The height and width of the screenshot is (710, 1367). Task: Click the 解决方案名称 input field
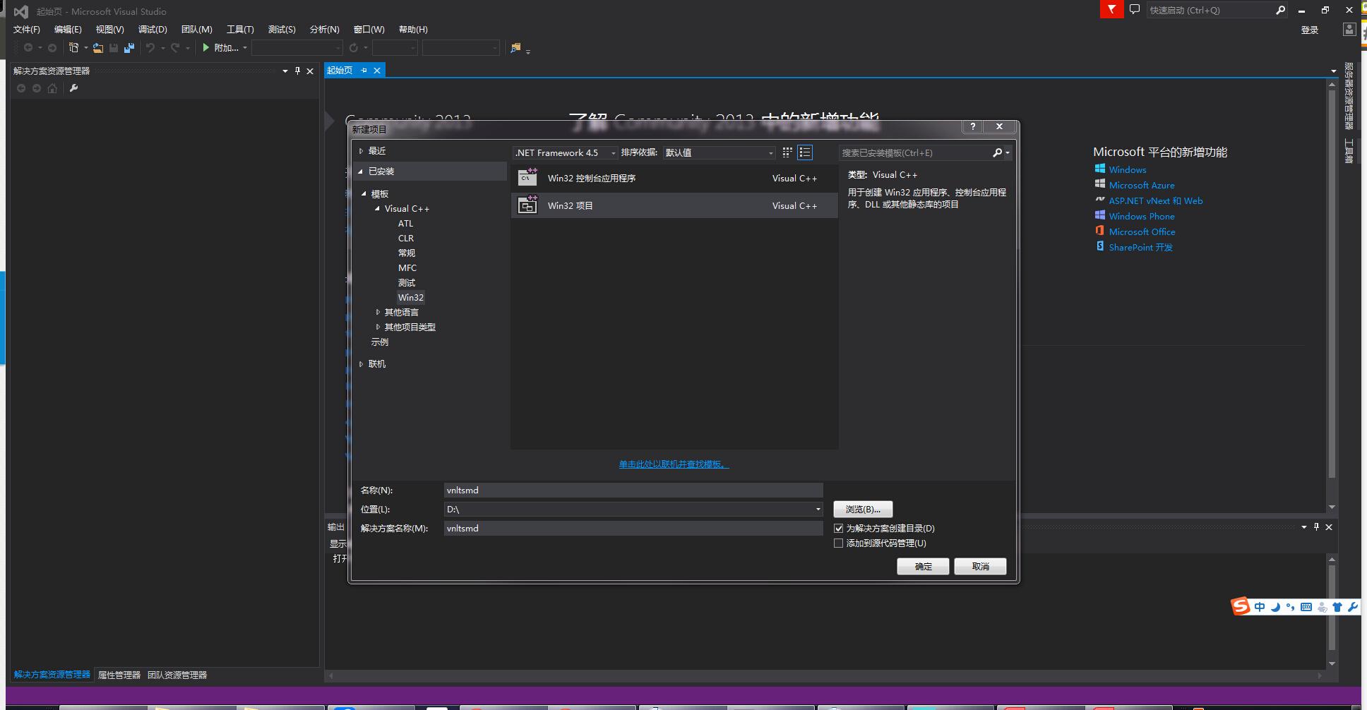pos(633,528)
